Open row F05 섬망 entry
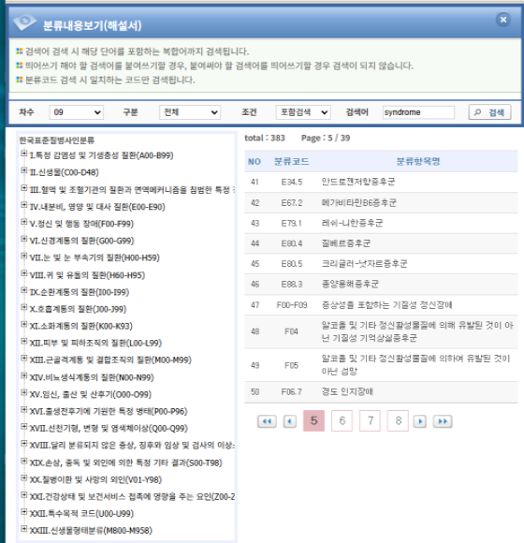 (x=381, y=365)
